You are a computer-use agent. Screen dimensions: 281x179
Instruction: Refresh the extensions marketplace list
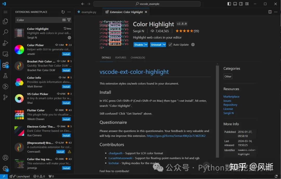(63, 12)
